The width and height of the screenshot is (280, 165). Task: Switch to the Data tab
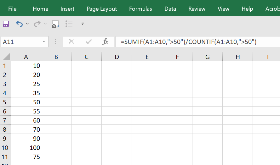tap(170, 9)
